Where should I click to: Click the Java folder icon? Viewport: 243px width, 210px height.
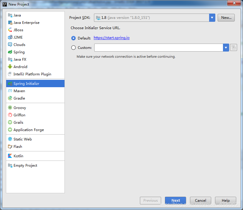[x=10, y=15]
